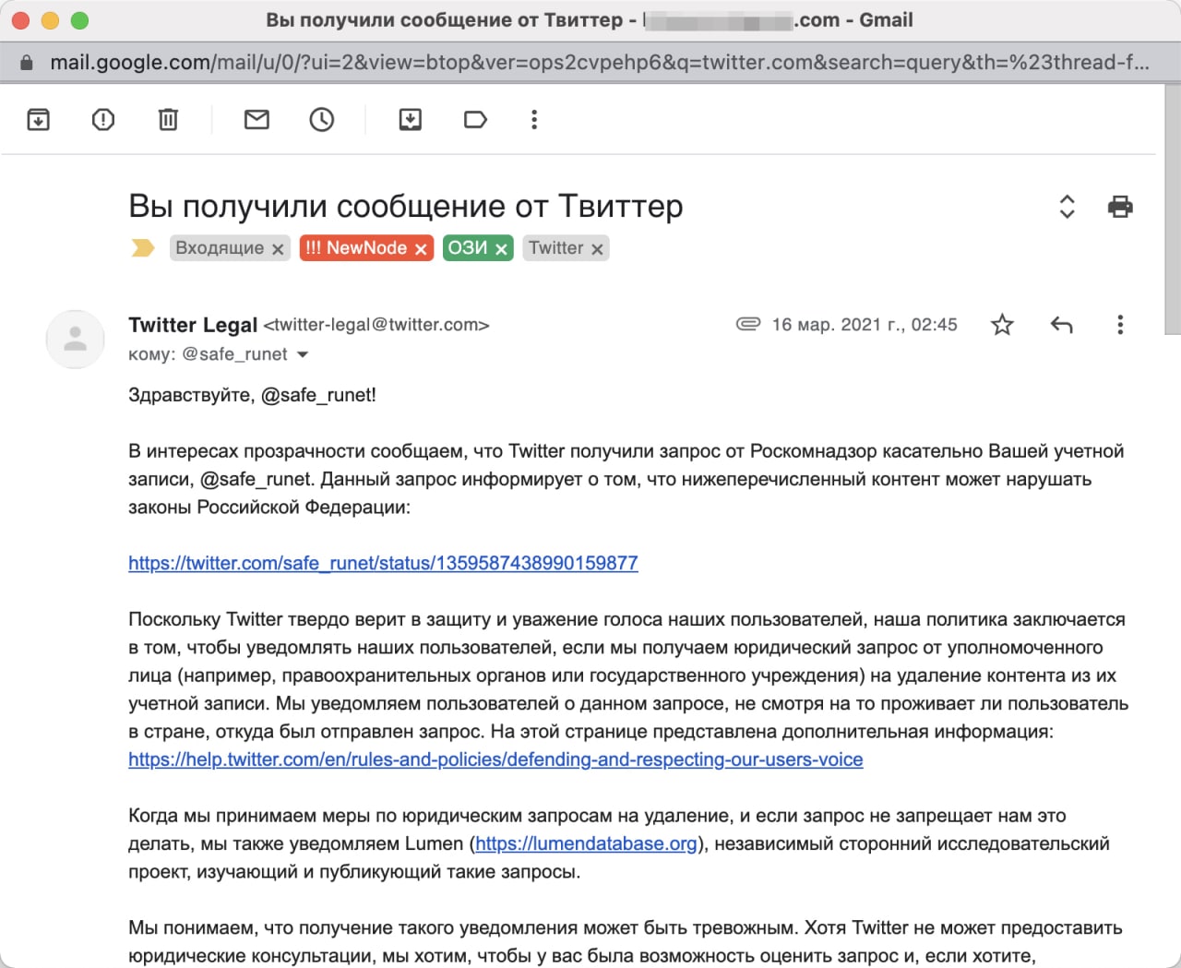This screenshot has width=1181, height=968.
Task: Open the toolbar's More options menu
Action: click(534, 119)
